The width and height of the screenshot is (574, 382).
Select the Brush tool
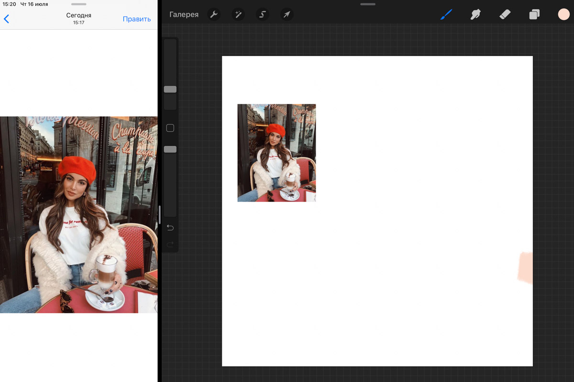(446, 14)
